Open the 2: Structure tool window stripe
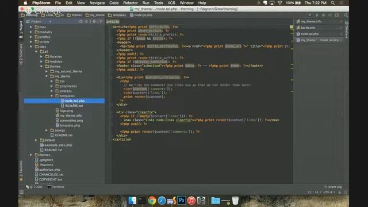This screenshot has height=207, width=368. click(21, 54)
